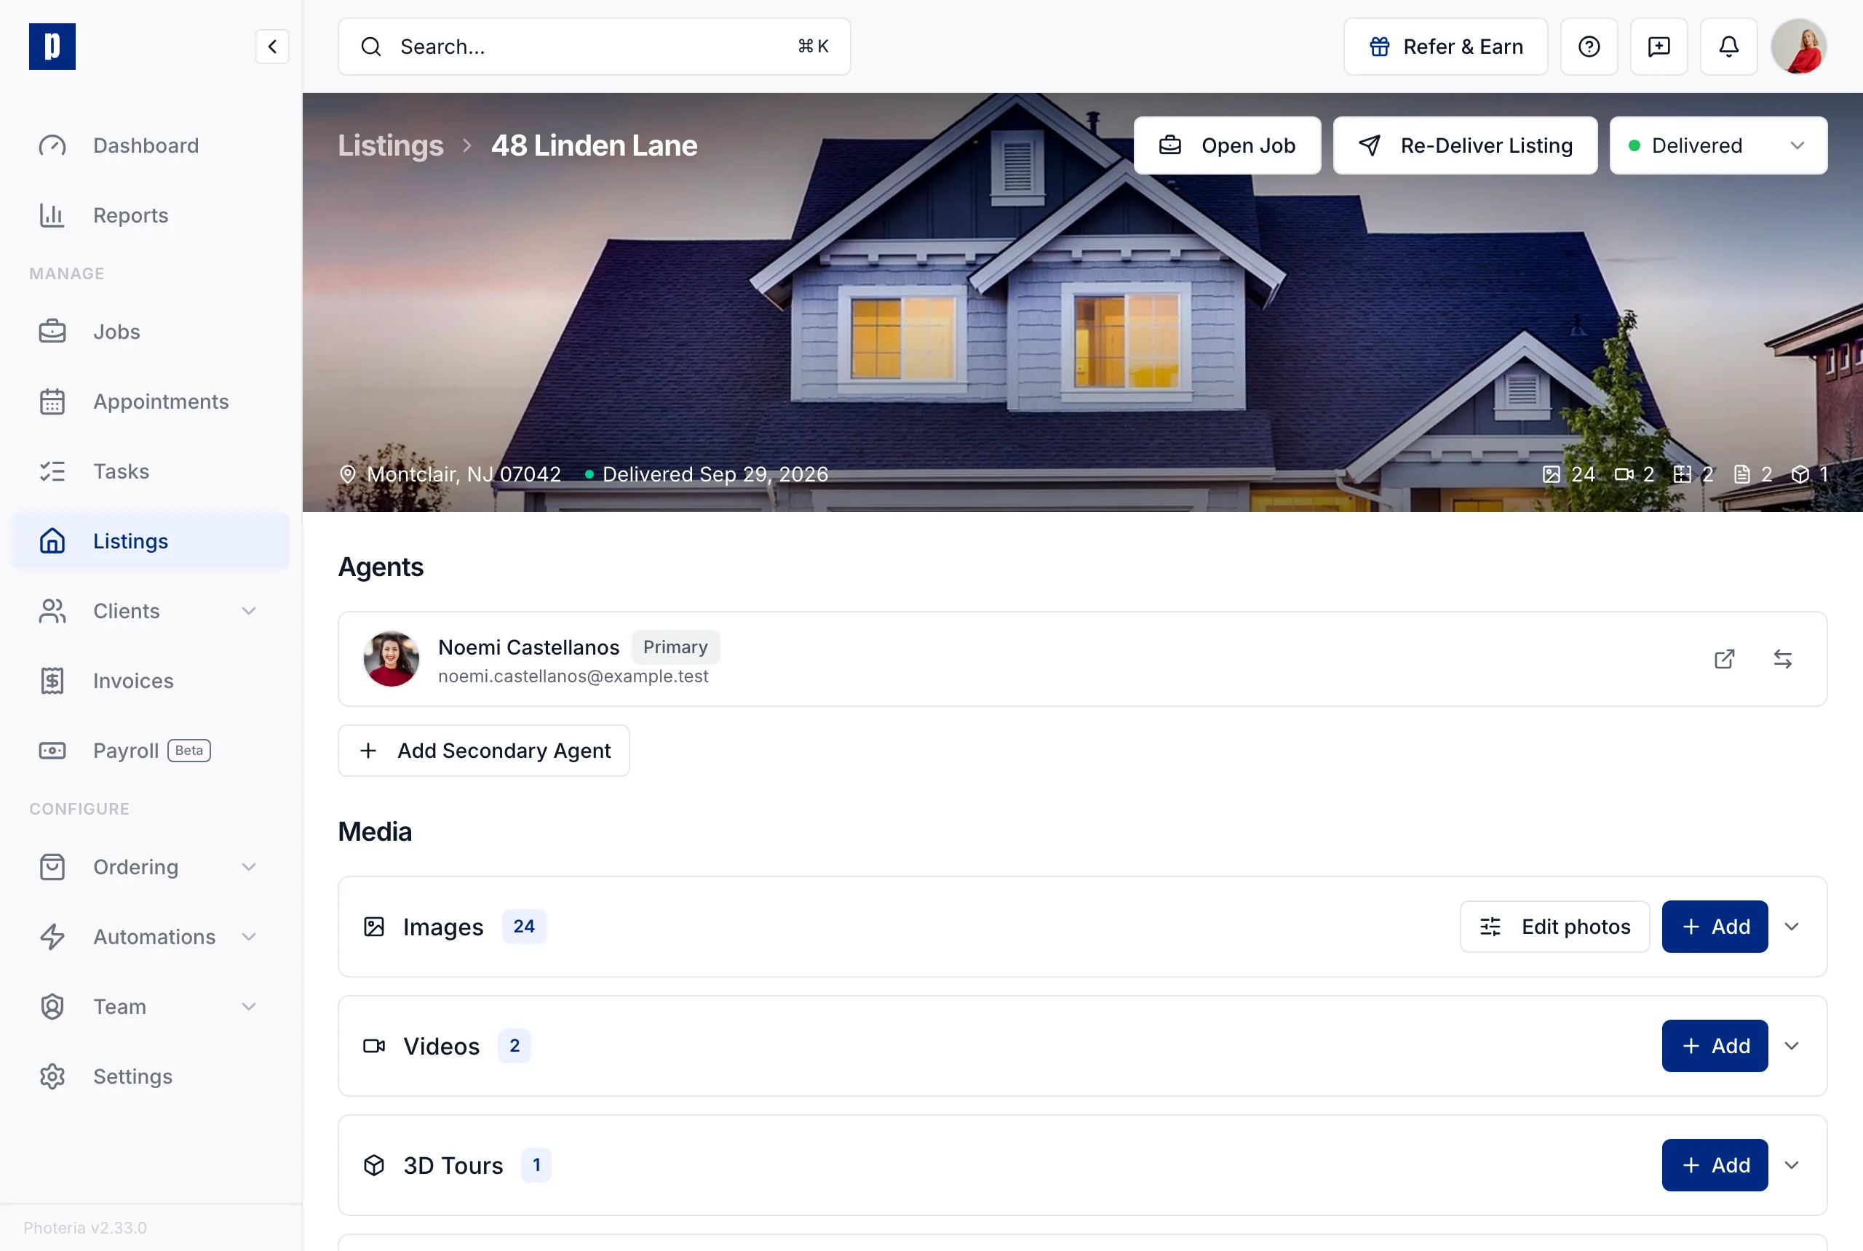The height and width of the screenshot is (1251, 1863).
Task: Collapse the sidebar with the arrow button
Action: pyautogui.click(x=272, y=47)
